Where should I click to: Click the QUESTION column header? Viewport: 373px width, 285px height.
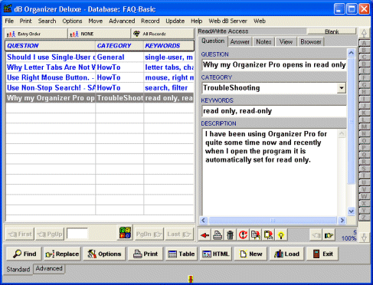point(51,46)
